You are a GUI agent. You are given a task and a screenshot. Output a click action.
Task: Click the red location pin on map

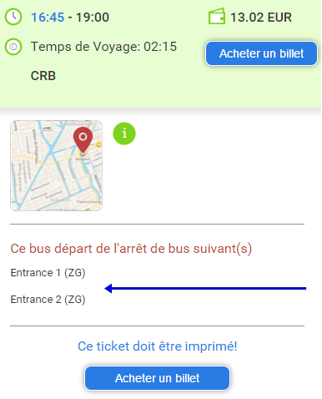pyautogui.click(x=83, y=140)
